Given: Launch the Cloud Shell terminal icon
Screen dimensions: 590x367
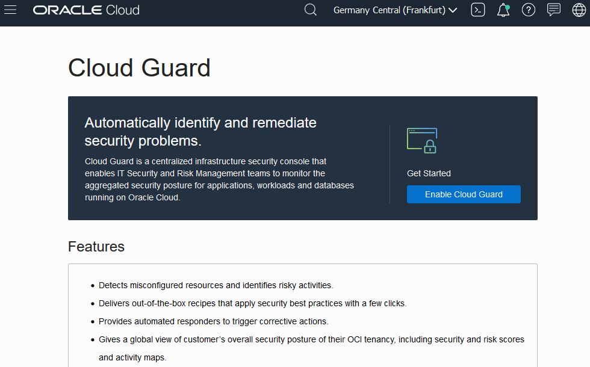Looking at the screenshot, I should coord(477,10).
